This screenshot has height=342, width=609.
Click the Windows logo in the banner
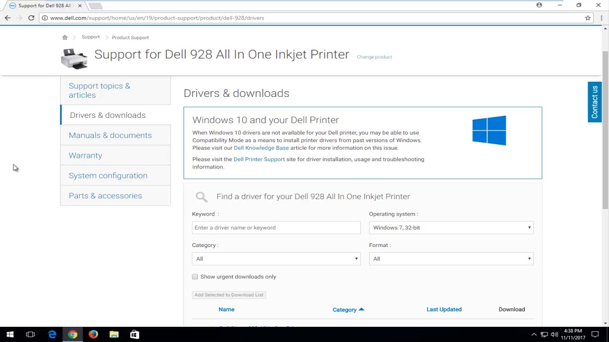point(489,130)
